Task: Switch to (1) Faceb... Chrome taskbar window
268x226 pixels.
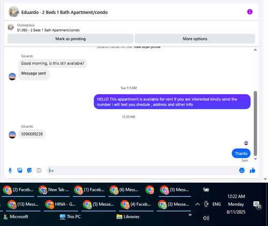Action: pos(89,190)
